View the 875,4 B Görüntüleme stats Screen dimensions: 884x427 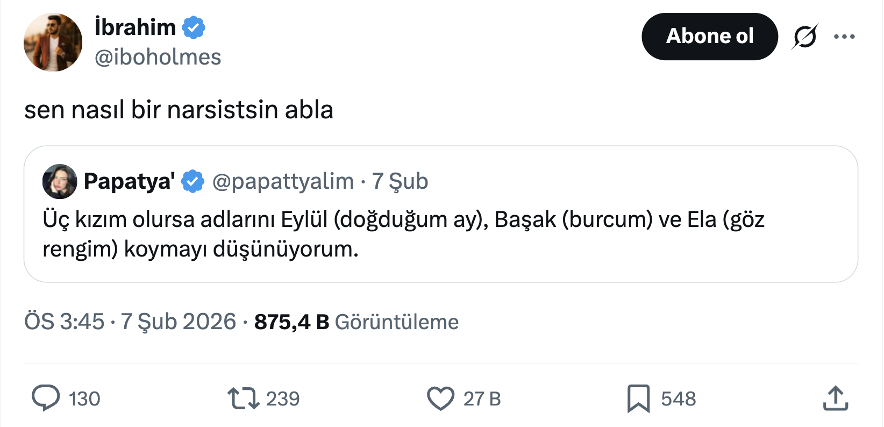[x=356, y=322]
